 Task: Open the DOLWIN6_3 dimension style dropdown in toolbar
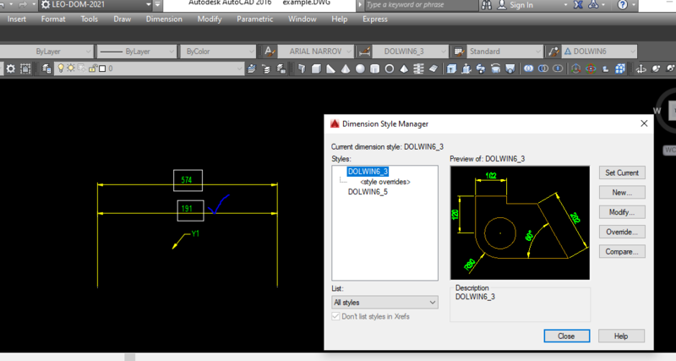pyautogui.click(x=444, y=51)
